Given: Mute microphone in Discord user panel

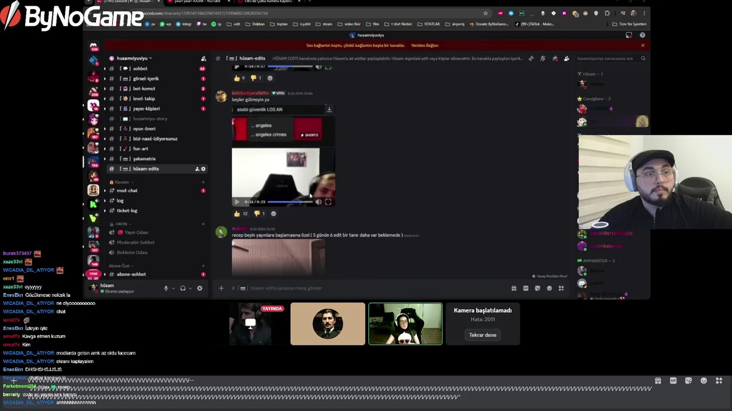Looking at the screenshot, I should [x=166, y=288].
